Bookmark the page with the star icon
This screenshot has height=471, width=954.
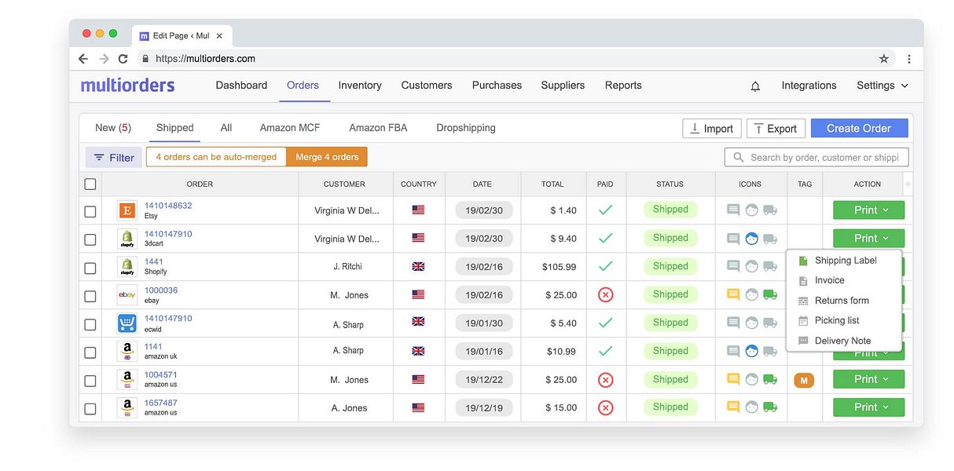pyautogui.click(x=884, y=59)
